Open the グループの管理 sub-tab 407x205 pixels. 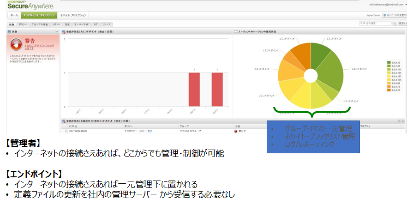click(39, 24)
